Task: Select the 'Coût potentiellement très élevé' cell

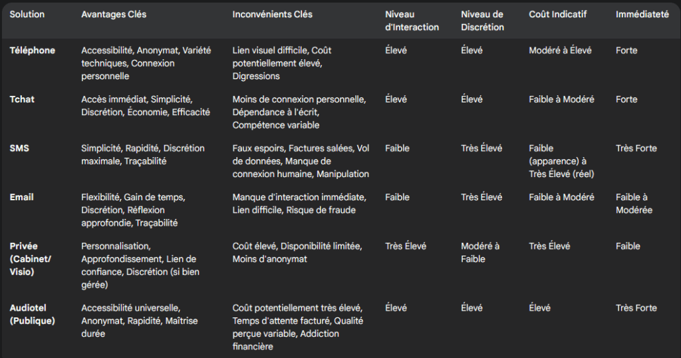Action: [x=298, y=327]
